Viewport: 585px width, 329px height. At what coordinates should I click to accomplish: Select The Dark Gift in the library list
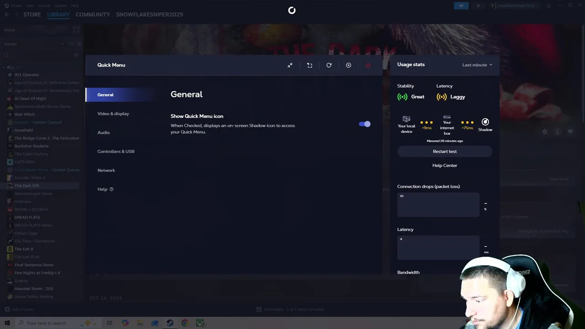27,186
